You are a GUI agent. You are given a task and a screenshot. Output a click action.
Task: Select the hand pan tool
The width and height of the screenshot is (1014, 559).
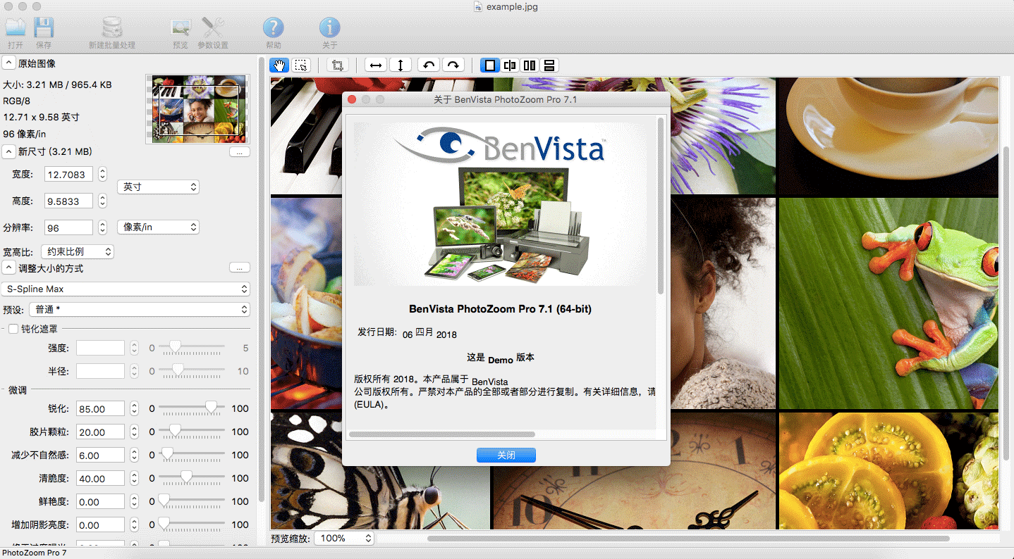279,65
